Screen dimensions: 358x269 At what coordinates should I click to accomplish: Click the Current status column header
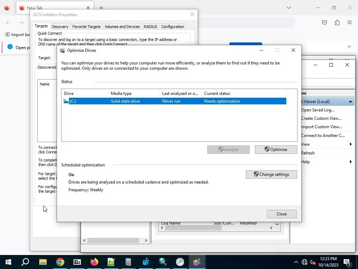[244, 94]
